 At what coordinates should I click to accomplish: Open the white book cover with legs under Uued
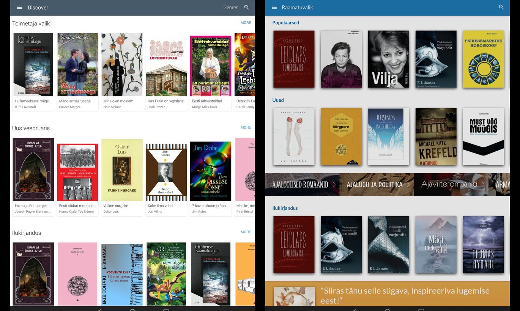click(294, 137)
